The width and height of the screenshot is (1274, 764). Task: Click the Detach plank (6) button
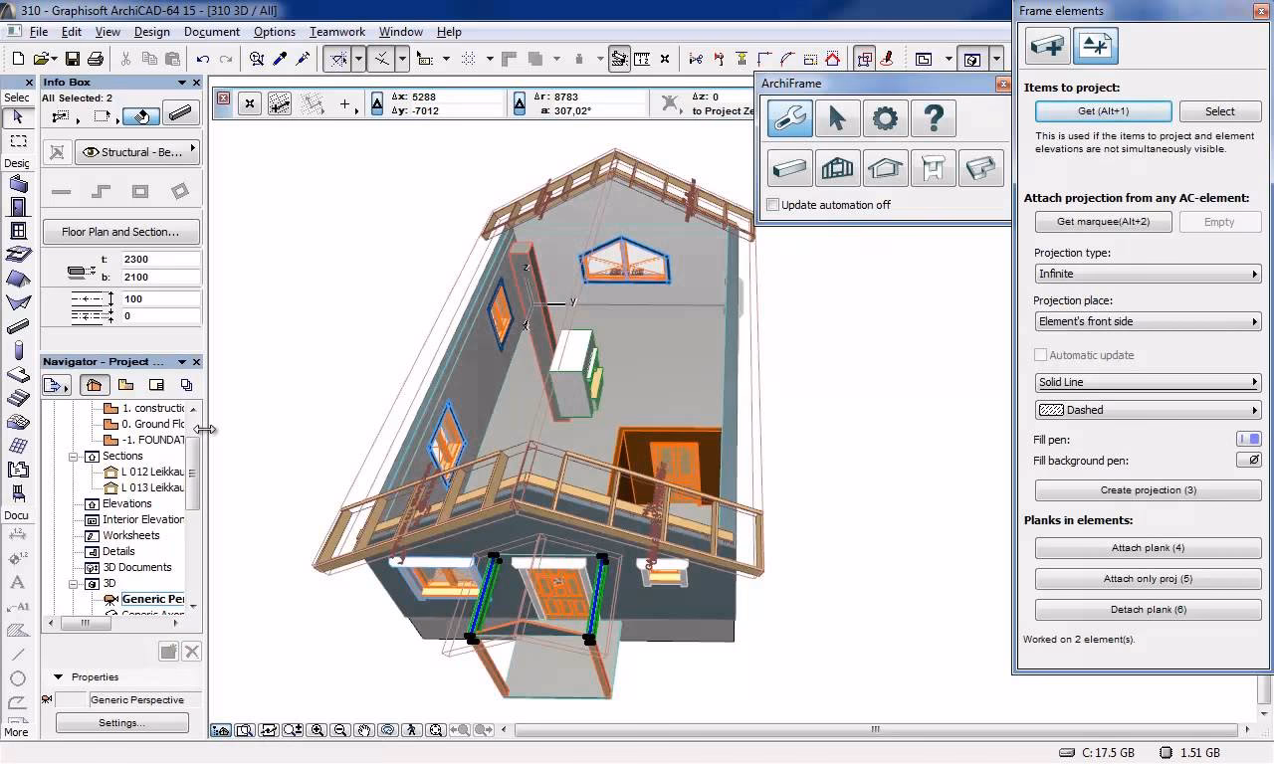[1148, 610]
